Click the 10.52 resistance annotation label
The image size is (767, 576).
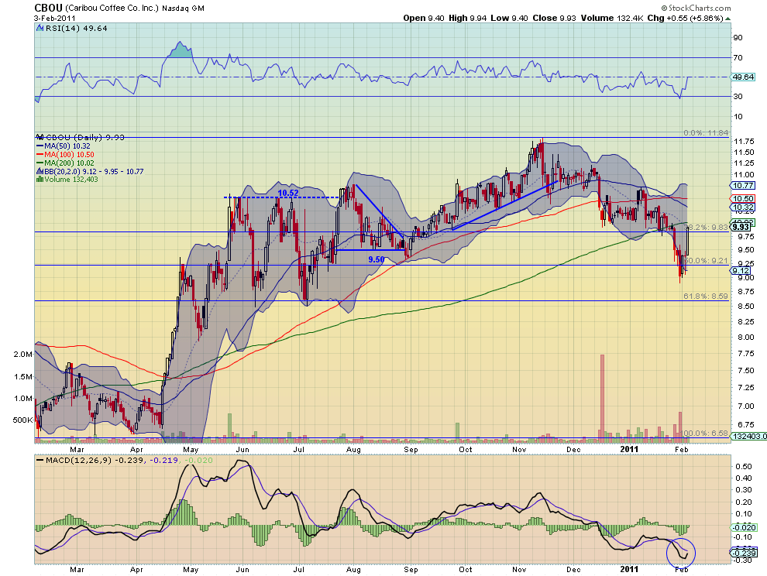click(x=288, y=193)
